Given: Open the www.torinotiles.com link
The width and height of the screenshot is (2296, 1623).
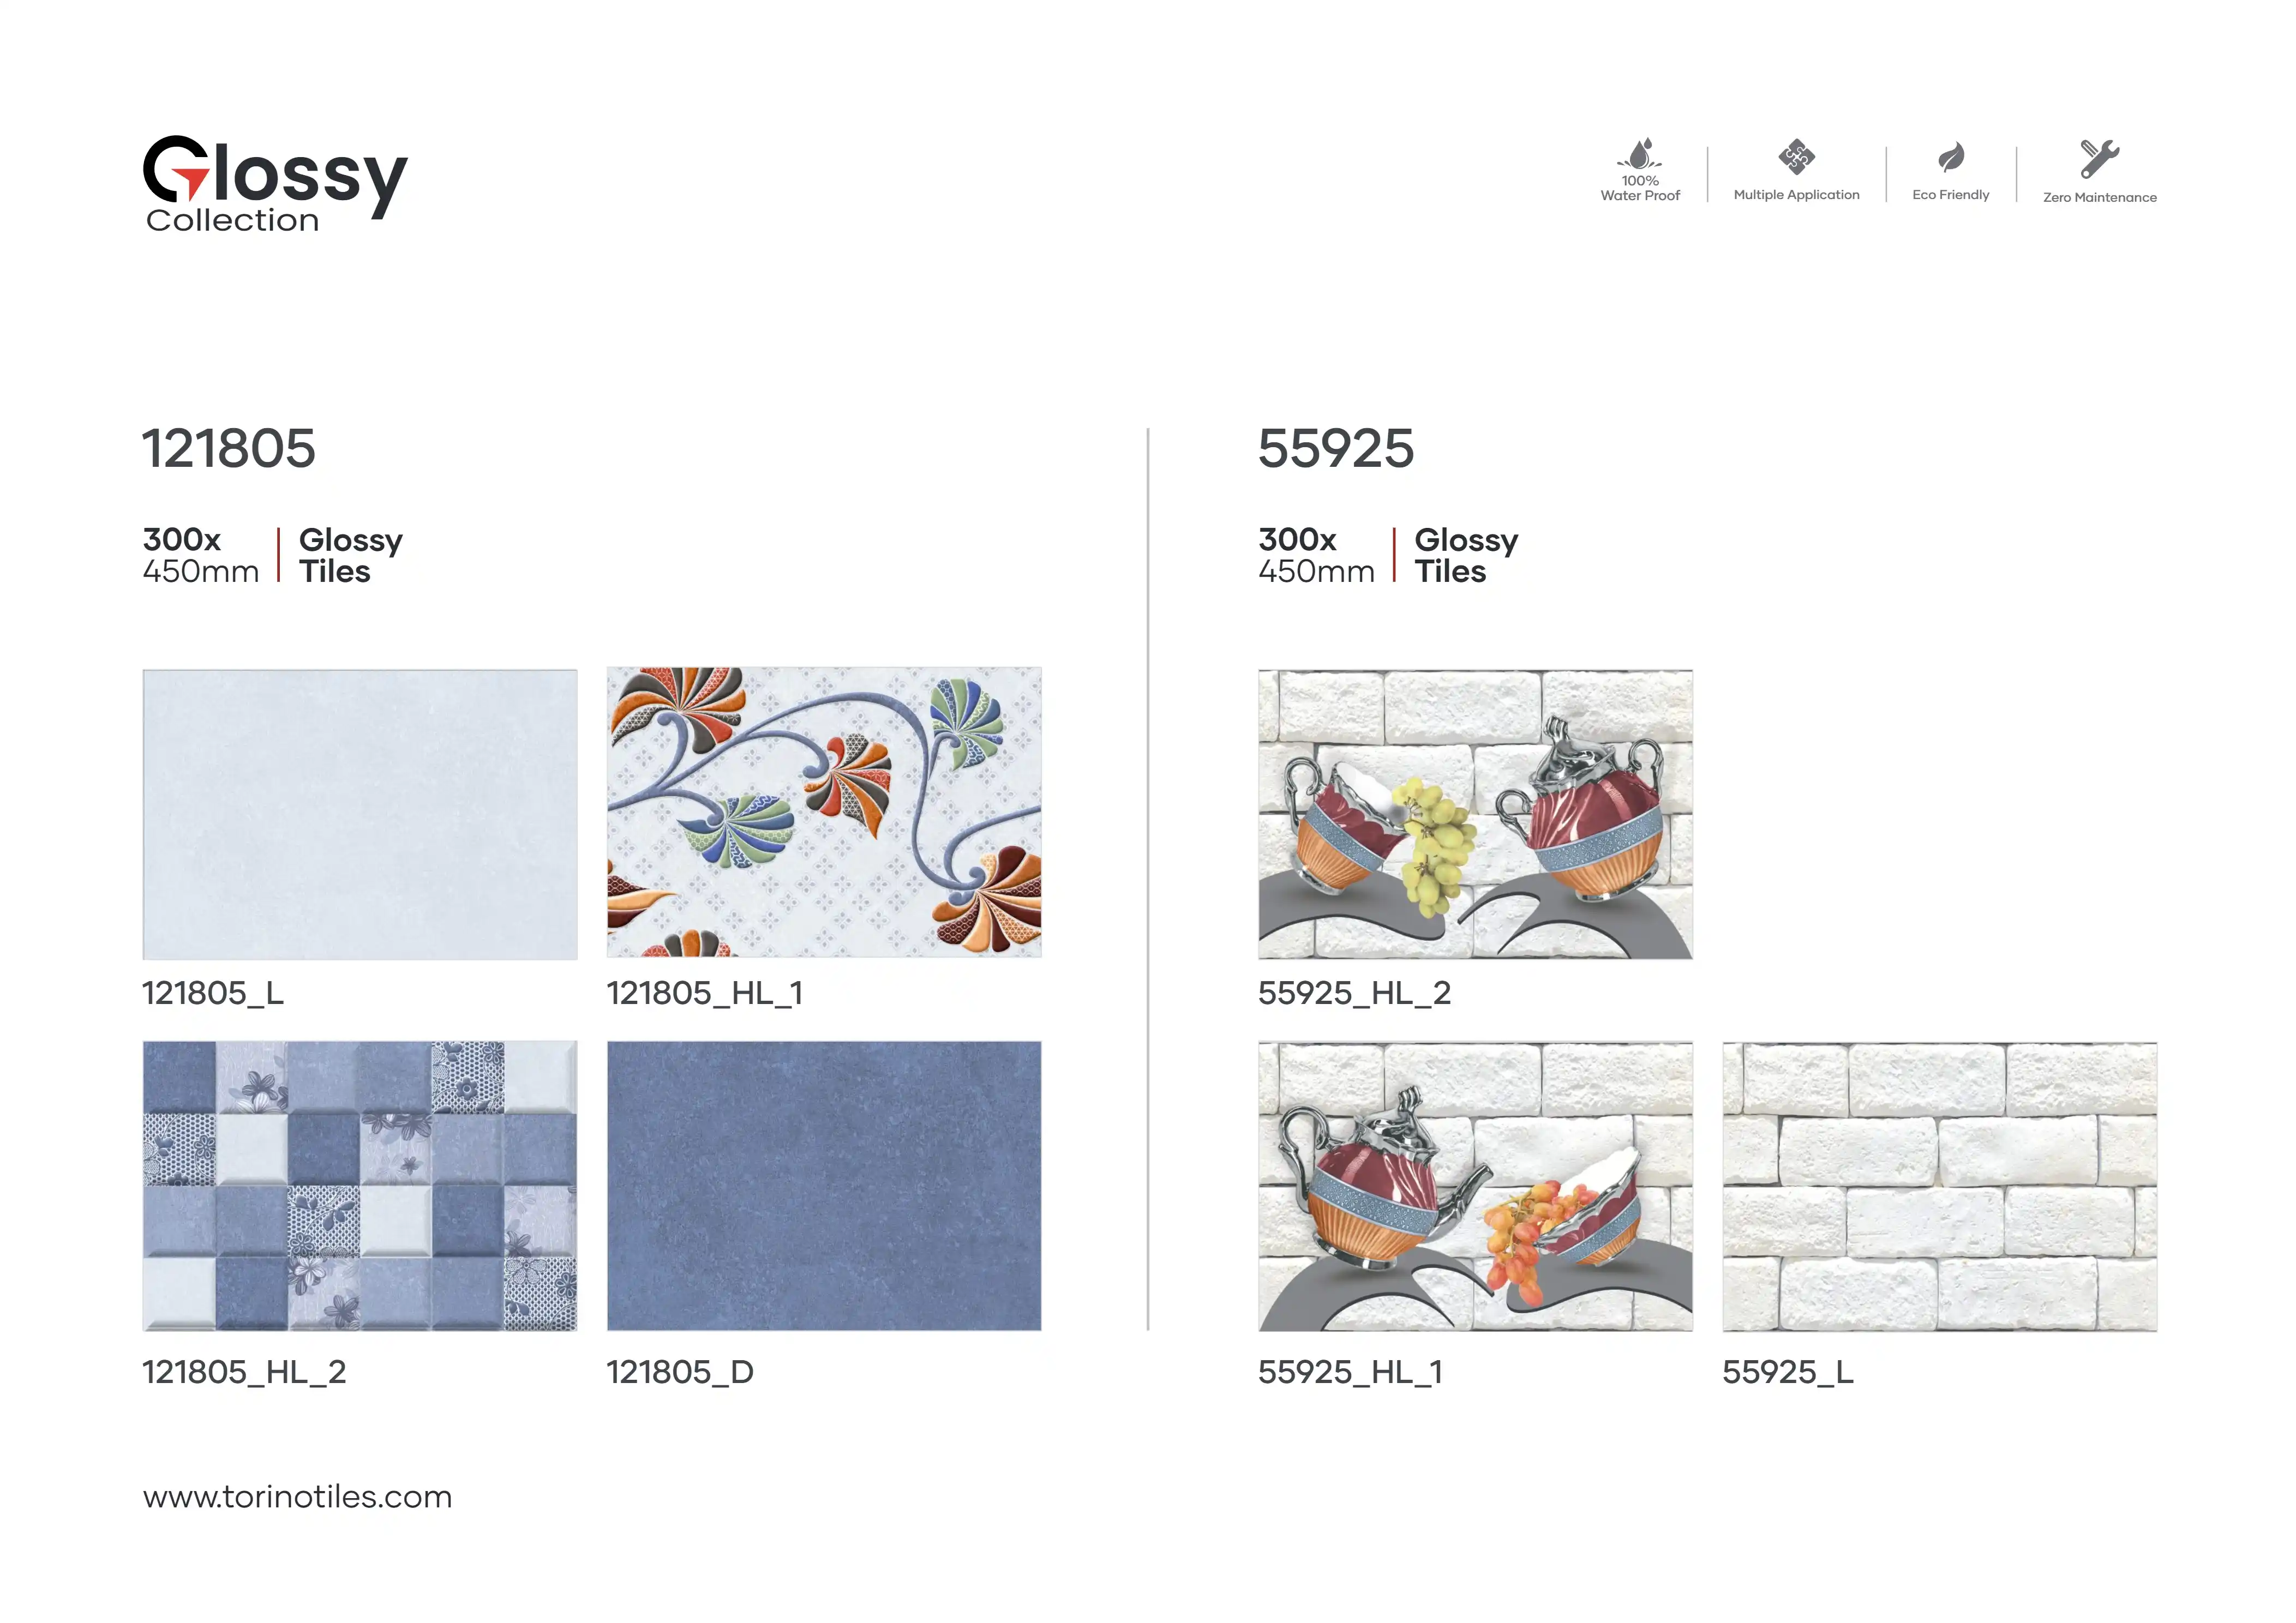Looking at the screenshot, I should [x=297, y=1496].
